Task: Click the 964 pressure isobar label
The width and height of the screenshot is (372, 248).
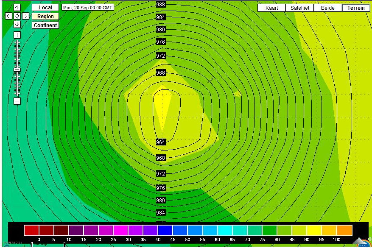Action: tap(161, 142)
